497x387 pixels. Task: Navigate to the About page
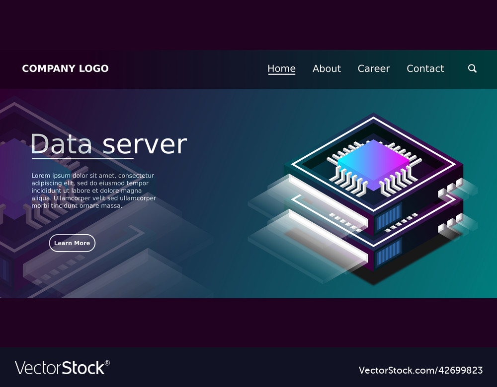pos(327,68)
